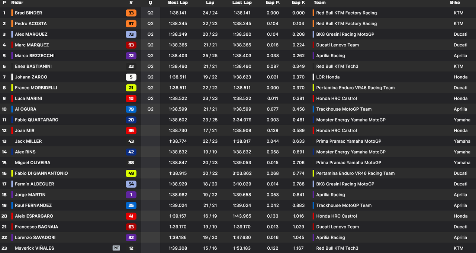Click Jack MILLER's number 43 badge
476x253 pixels.
[131, 142]
